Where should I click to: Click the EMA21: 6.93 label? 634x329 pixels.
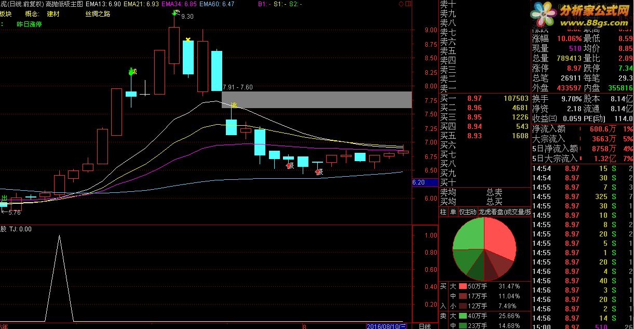click(142, 4)
